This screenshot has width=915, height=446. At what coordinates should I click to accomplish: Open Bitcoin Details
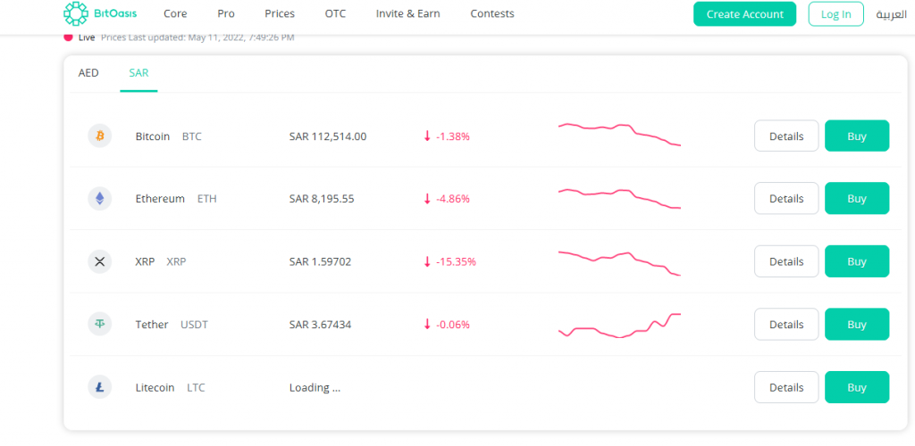[x=786, y=136]
